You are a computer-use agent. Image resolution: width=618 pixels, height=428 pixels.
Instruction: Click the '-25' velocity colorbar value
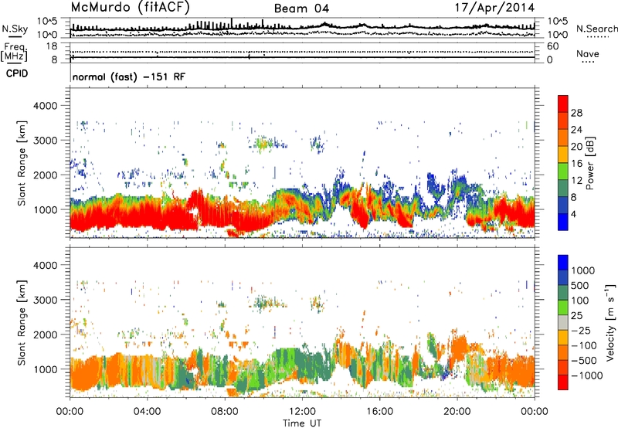581,330
